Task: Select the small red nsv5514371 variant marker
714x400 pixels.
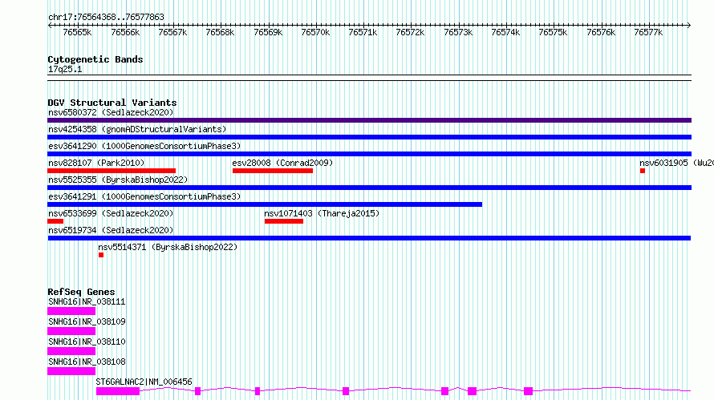Action: point(101,255)
